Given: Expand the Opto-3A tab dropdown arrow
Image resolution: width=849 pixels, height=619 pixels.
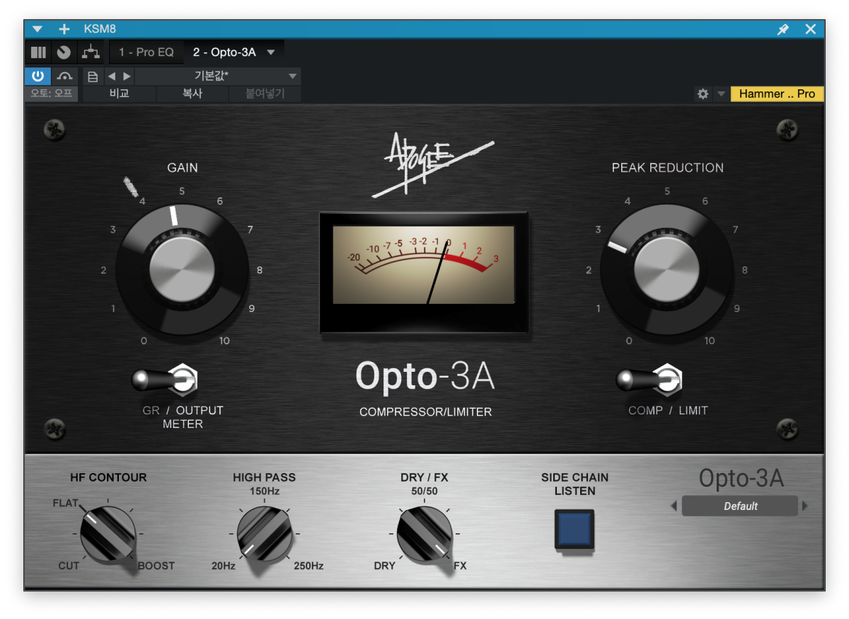Looking at the screenshot, I should [271, 52].
